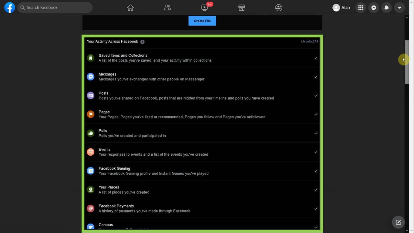
Task: Click the 'Events' row title
Action: coord(104,150)
